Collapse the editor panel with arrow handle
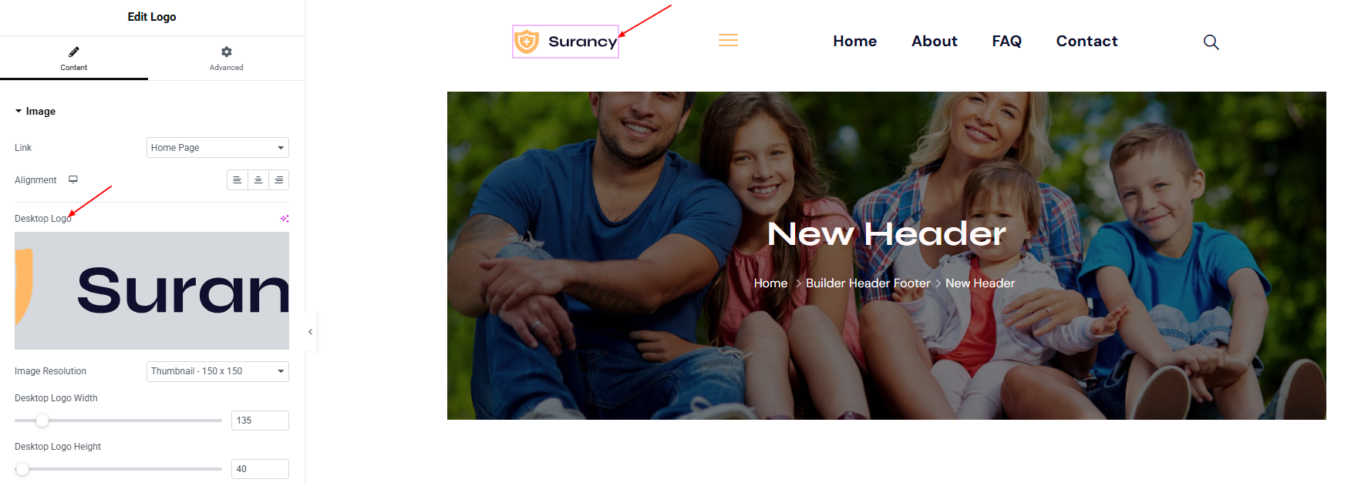 click(311, 332)
